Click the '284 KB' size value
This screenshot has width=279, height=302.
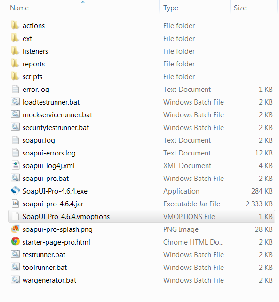click(x=262, y=191)
